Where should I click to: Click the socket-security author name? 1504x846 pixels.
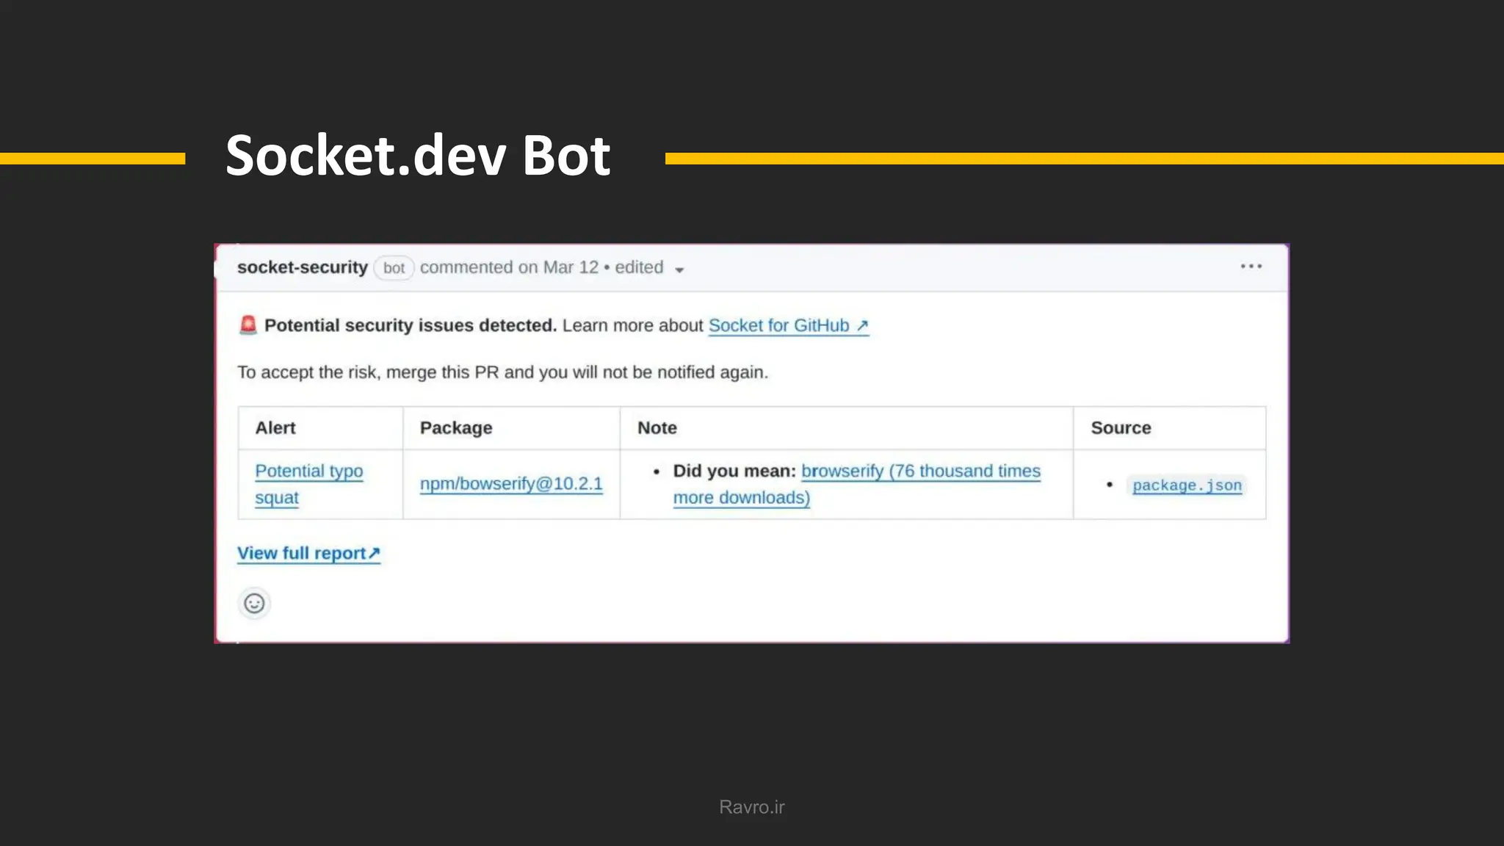coord(302,267)
